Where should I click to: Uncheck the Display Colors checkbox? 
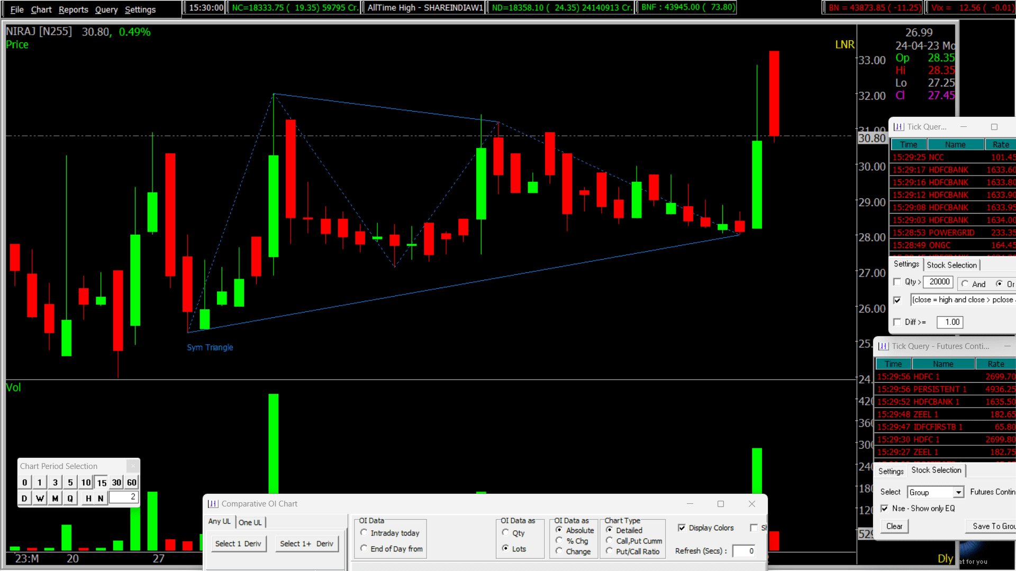(683, 528)
